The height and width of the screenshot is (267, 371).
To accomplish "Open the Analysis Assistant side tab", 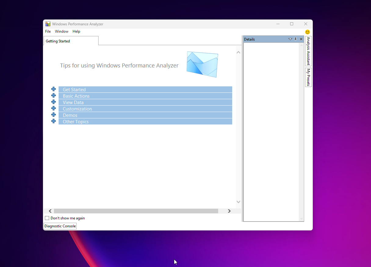I will (308, 51).
